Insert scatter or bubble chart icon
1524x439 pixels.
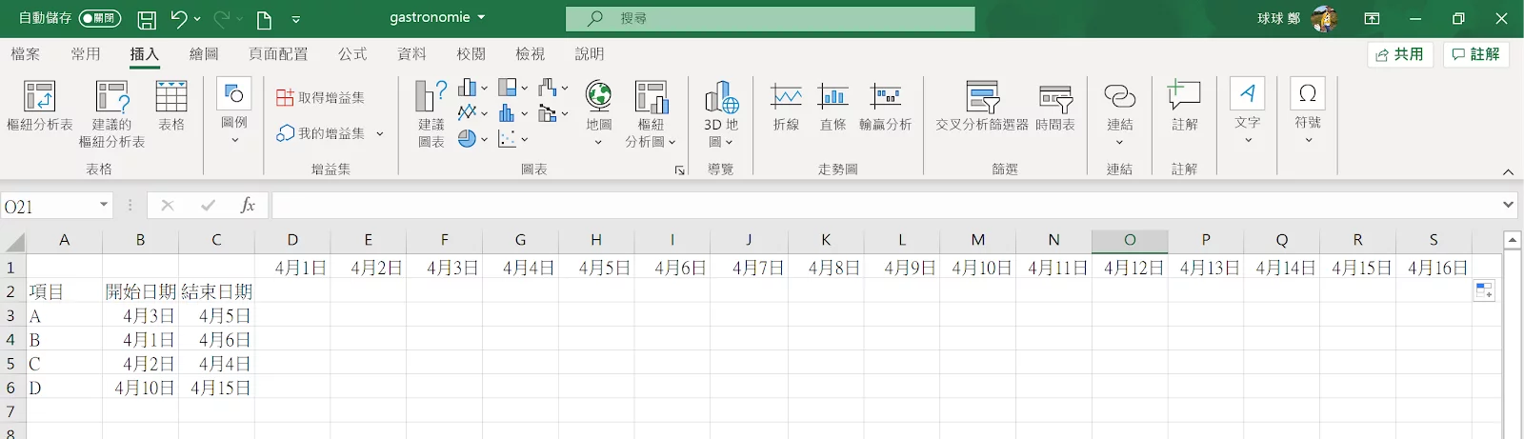tap(512, 139)
